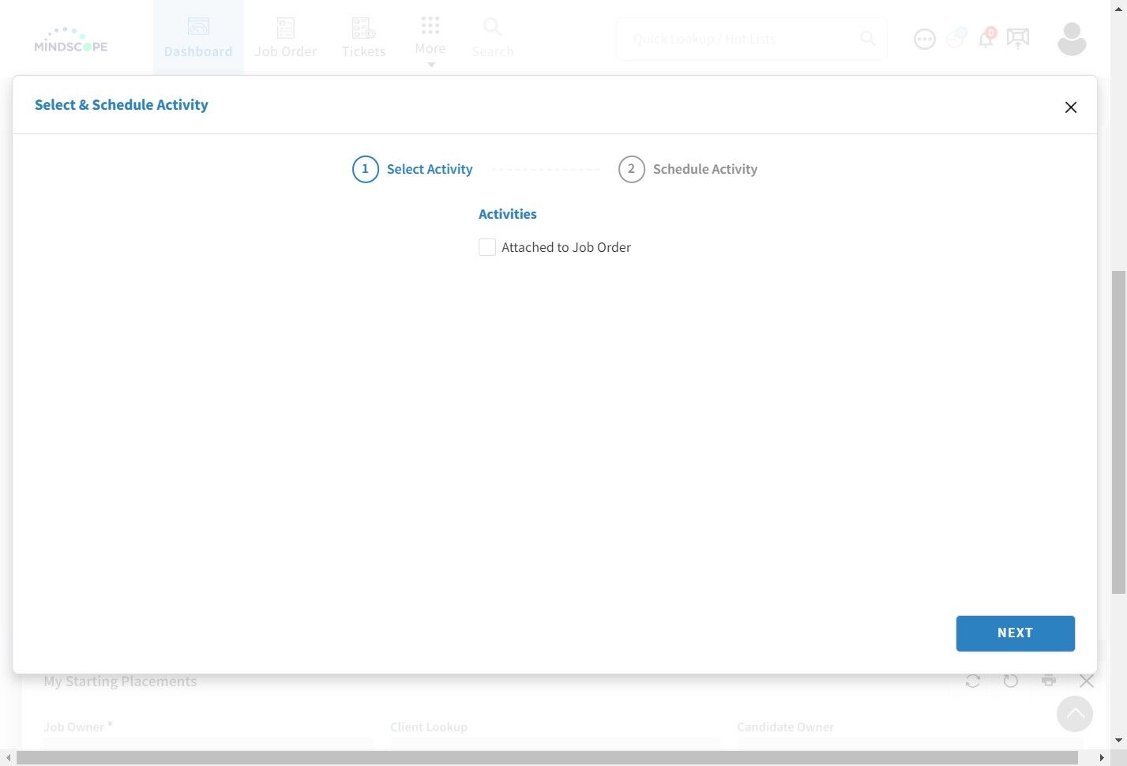Go to step 2 Schedule Activity

688,169
